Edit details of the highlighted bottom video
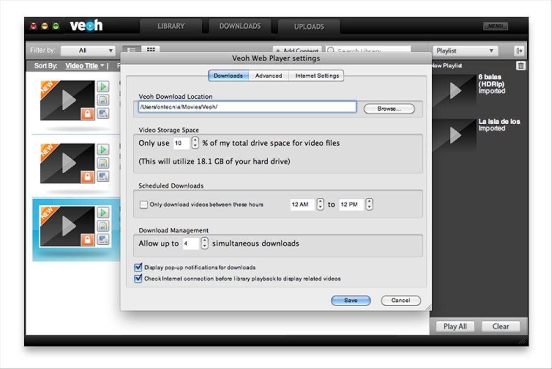Screen dimensions: 552x369 103,226
